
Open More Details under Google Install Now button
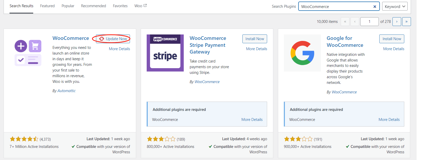(x=394, y=49)
